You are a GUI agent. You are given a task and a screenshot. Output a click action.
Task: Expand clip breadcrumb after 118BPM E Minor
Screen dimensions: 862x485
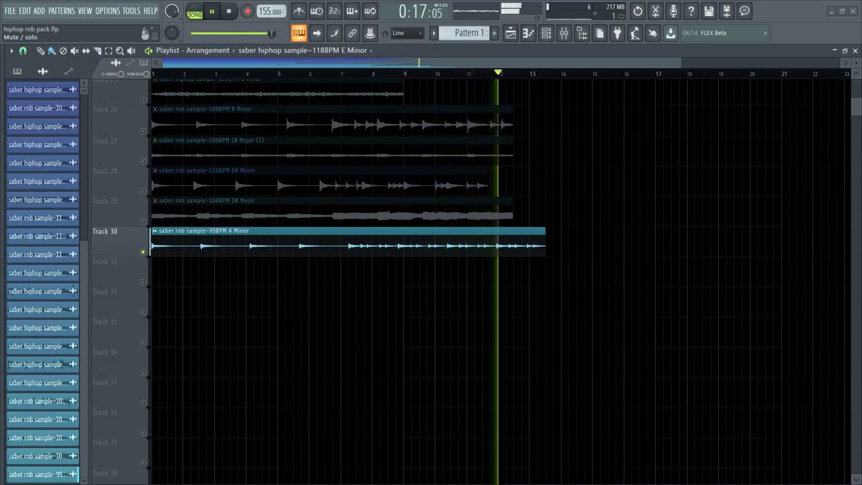pos(371,51)
